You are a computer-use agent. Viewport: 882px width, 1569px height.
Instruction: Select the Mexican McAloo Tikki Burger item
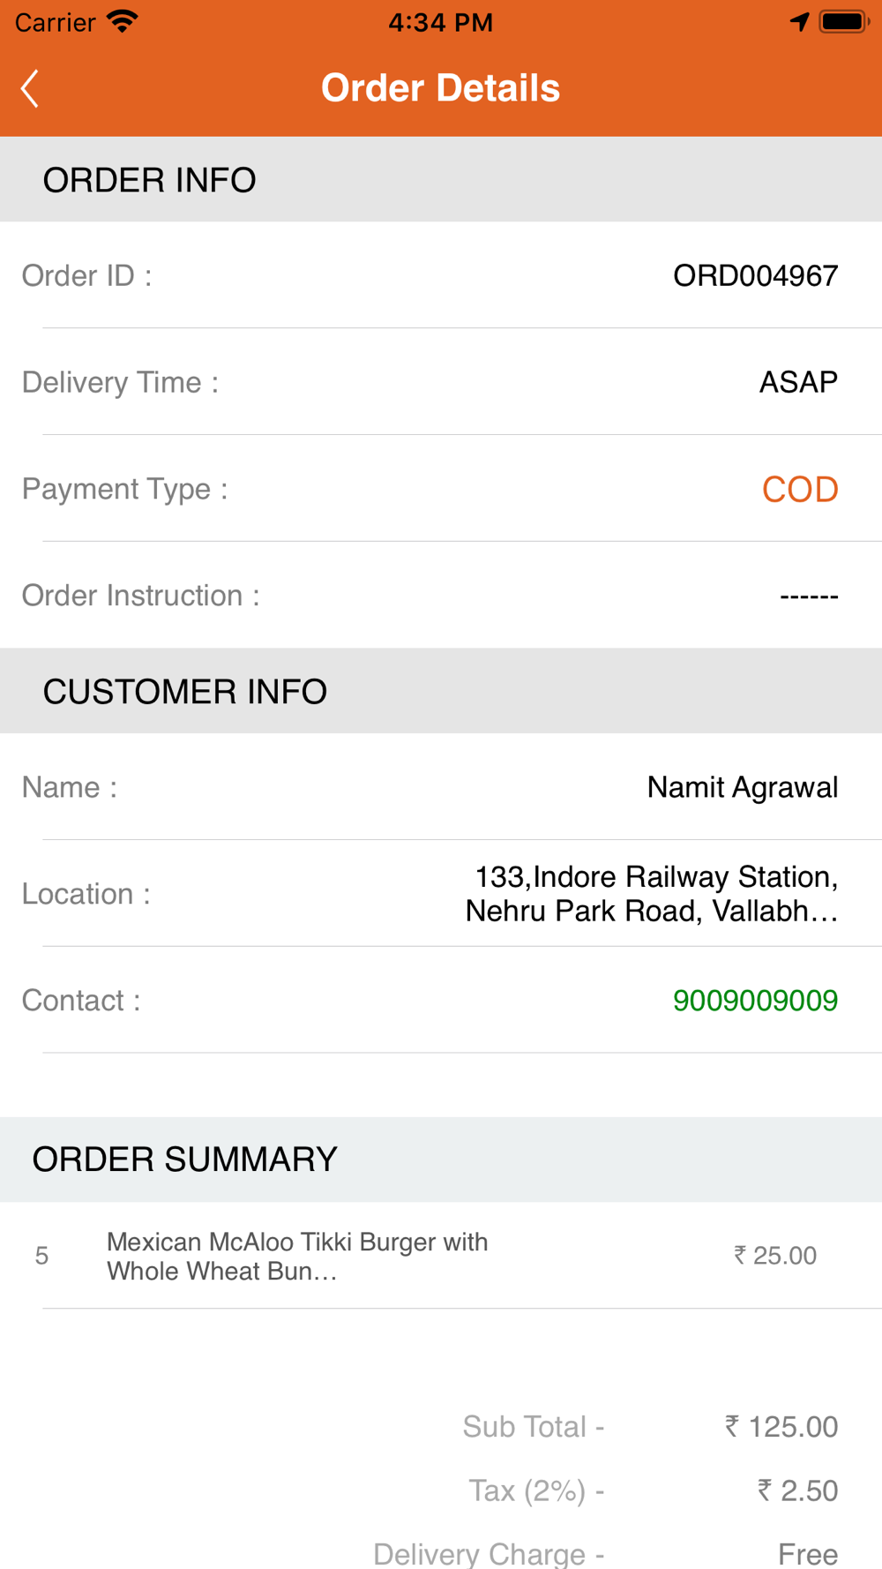297,1256
